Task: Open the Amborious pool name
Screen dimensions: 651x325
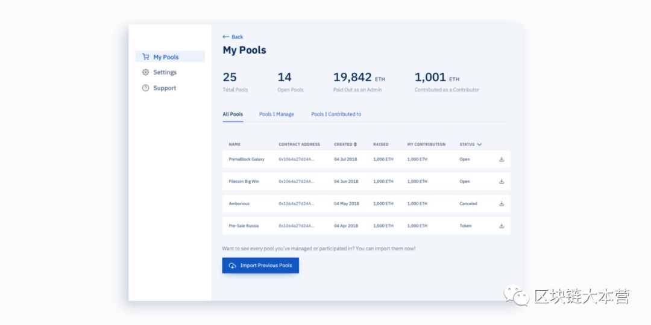Action: (239, 203)
